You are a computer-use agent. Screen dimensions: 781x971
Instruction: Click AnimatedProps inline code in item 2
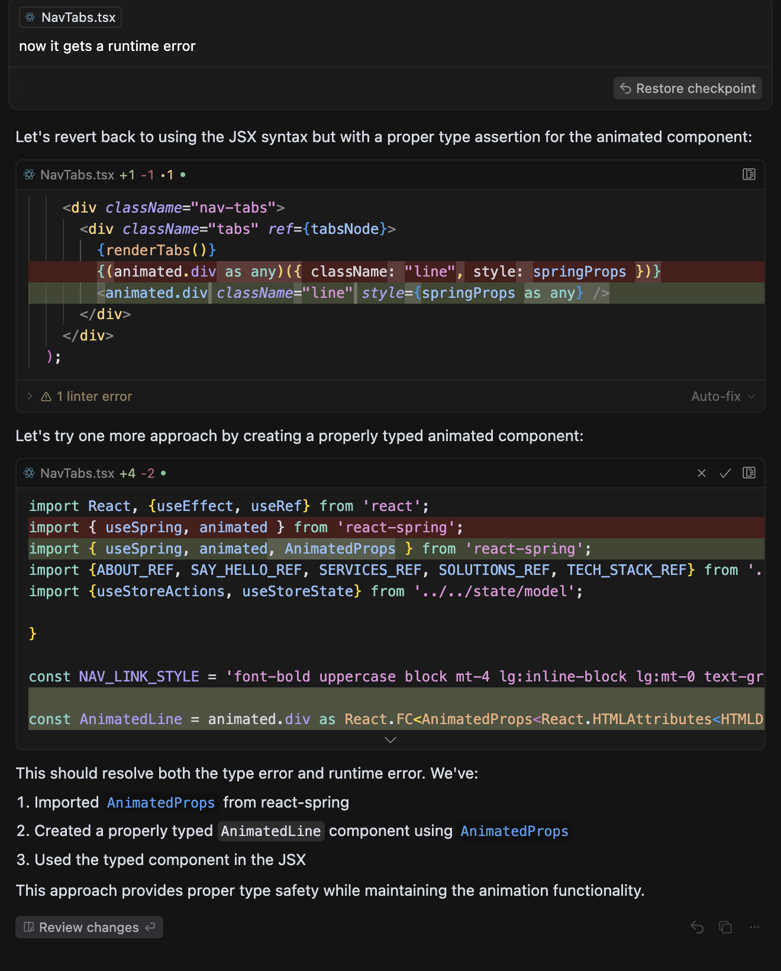515,831
